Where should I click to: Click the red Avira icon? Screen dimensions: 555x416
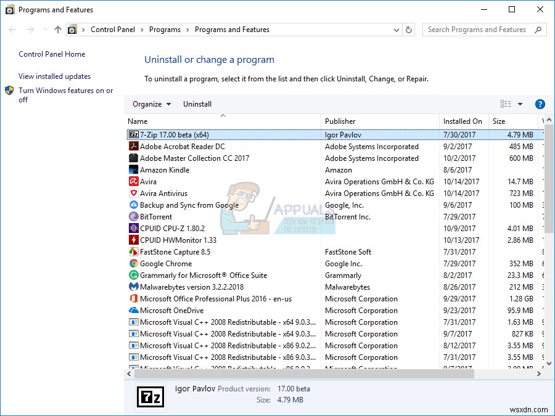coord(133,181)
